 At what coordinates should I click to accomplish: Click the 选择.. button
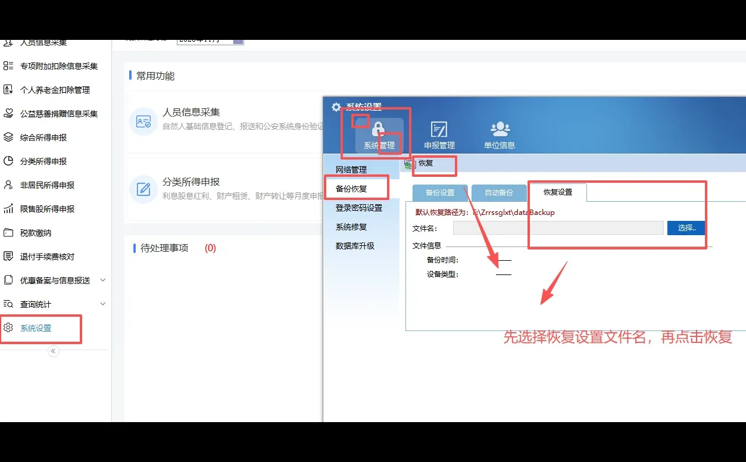[685, 227]
